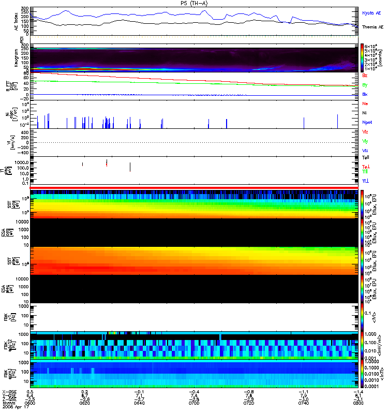Click the blue "Vix" legend label
Viewport: 388px width, 414px height.
coord(365,151)
